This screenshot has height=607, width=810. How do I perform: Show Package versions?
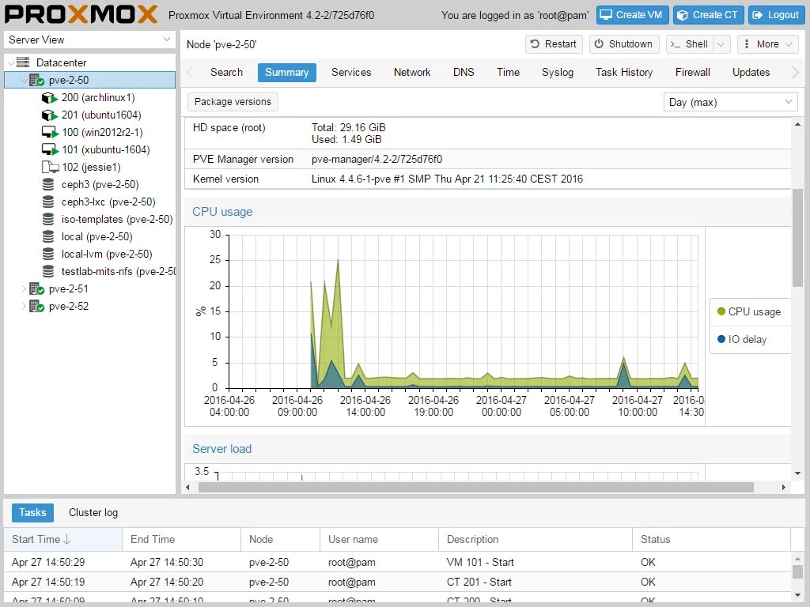[233, 102]
